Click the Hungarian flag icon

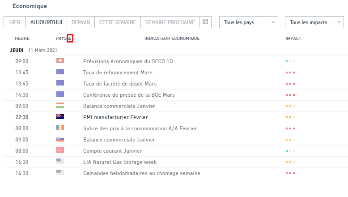click(x=60, y=106)
